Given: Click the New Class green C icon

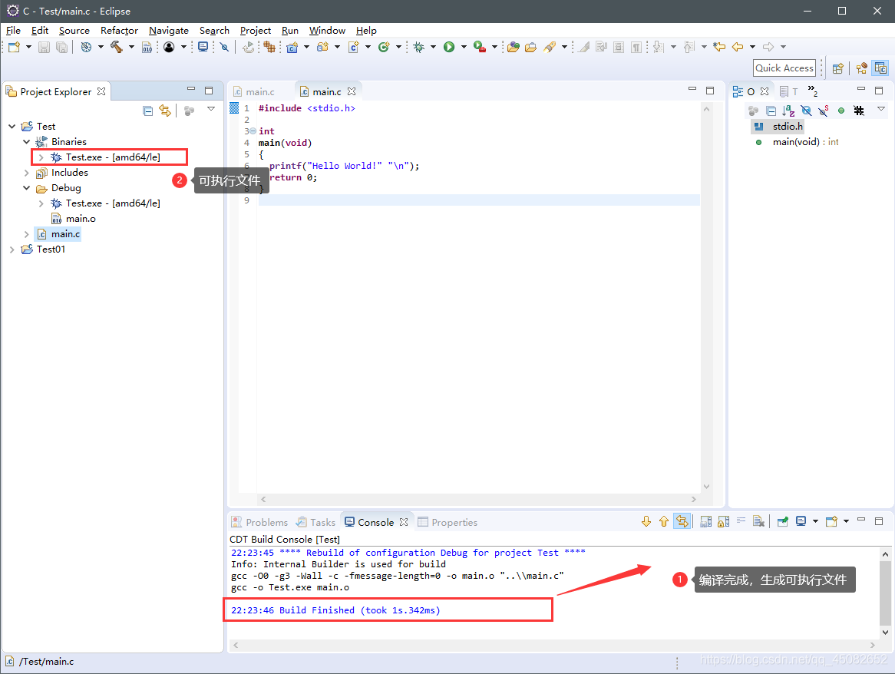Looking at the screenshot, I should tap(384, 47).
